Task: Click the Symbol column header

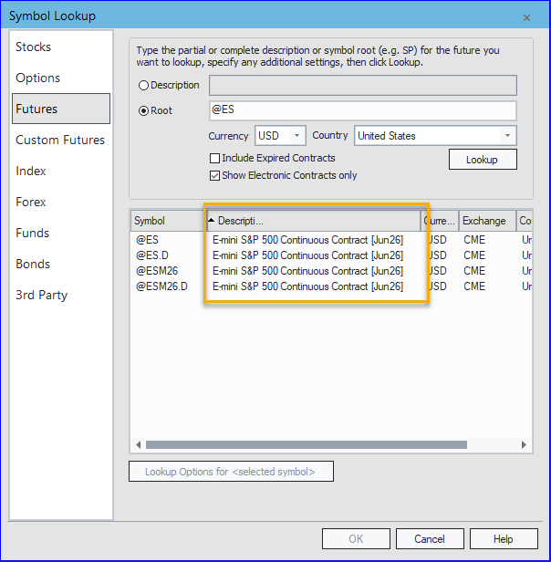Action: 166,221
